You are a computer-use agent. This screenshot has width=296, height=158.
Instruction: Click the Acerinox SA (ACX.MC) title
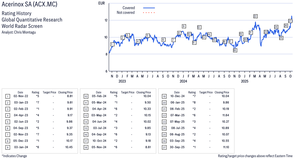29,5
